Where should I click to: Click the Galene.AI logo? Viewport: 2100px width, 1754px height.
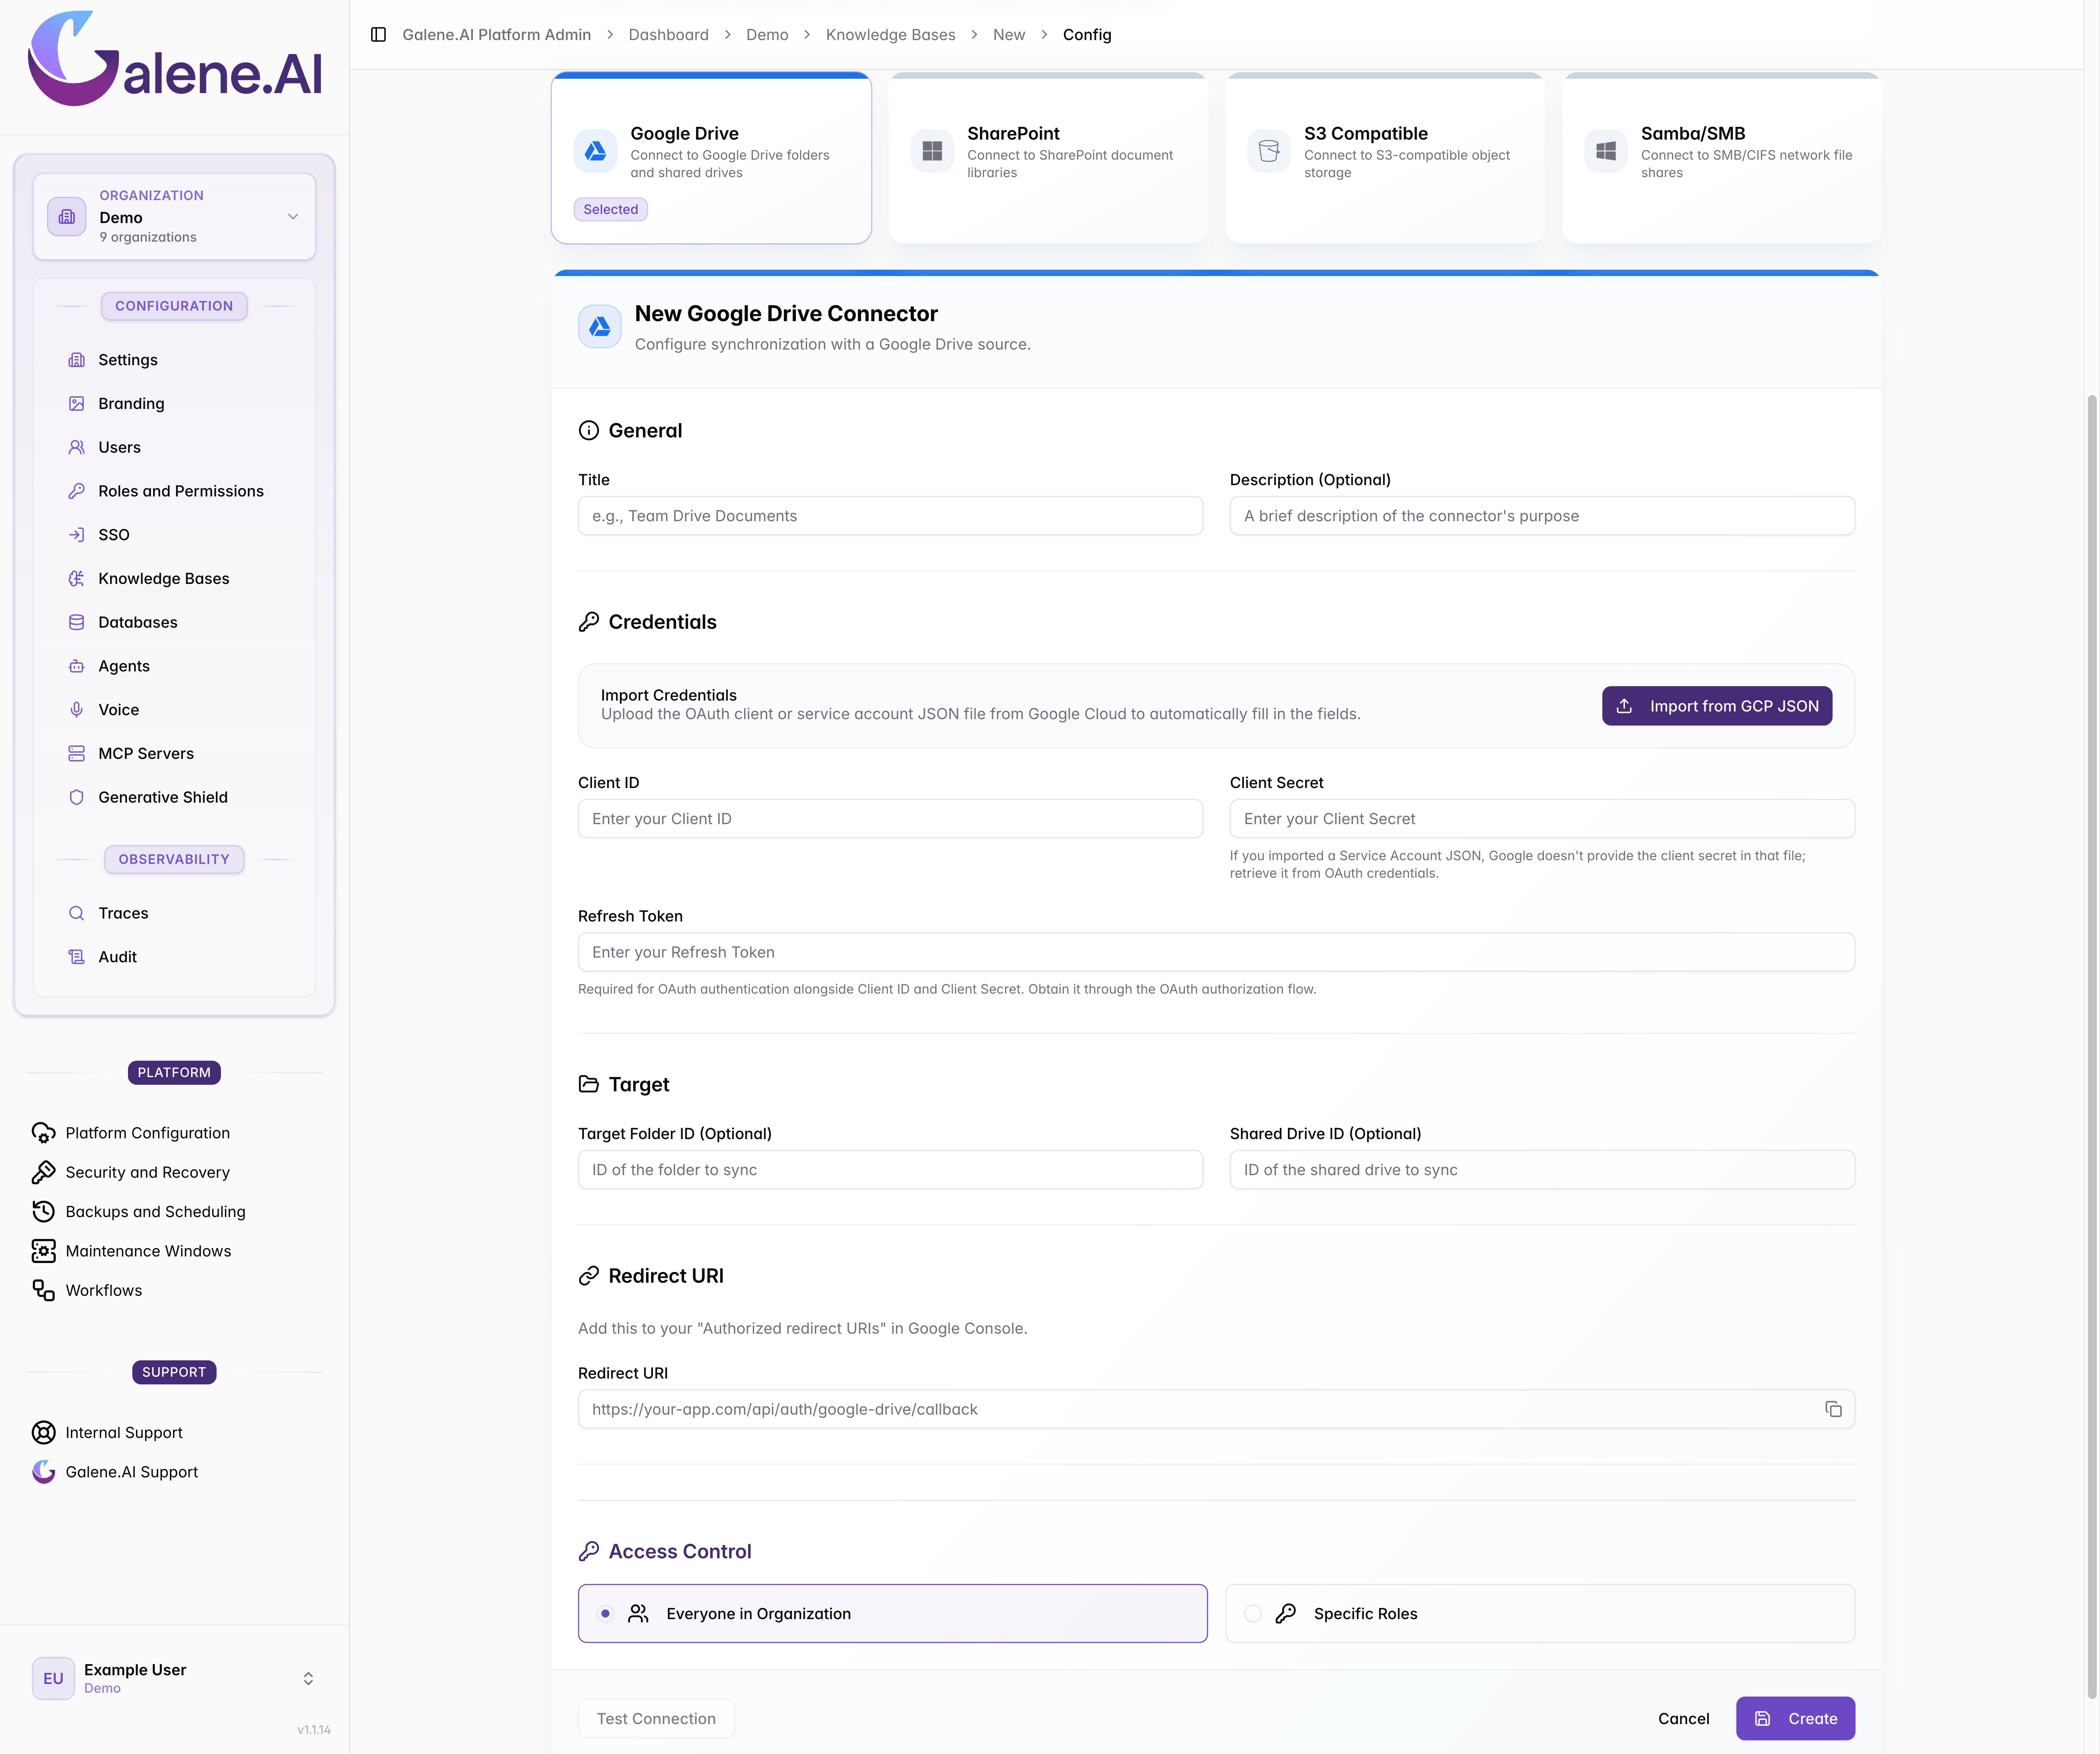point(175,59)
